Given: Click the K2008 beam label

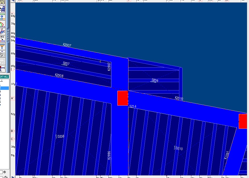Looking at the screenshot, I should click(x=59, y=76).
